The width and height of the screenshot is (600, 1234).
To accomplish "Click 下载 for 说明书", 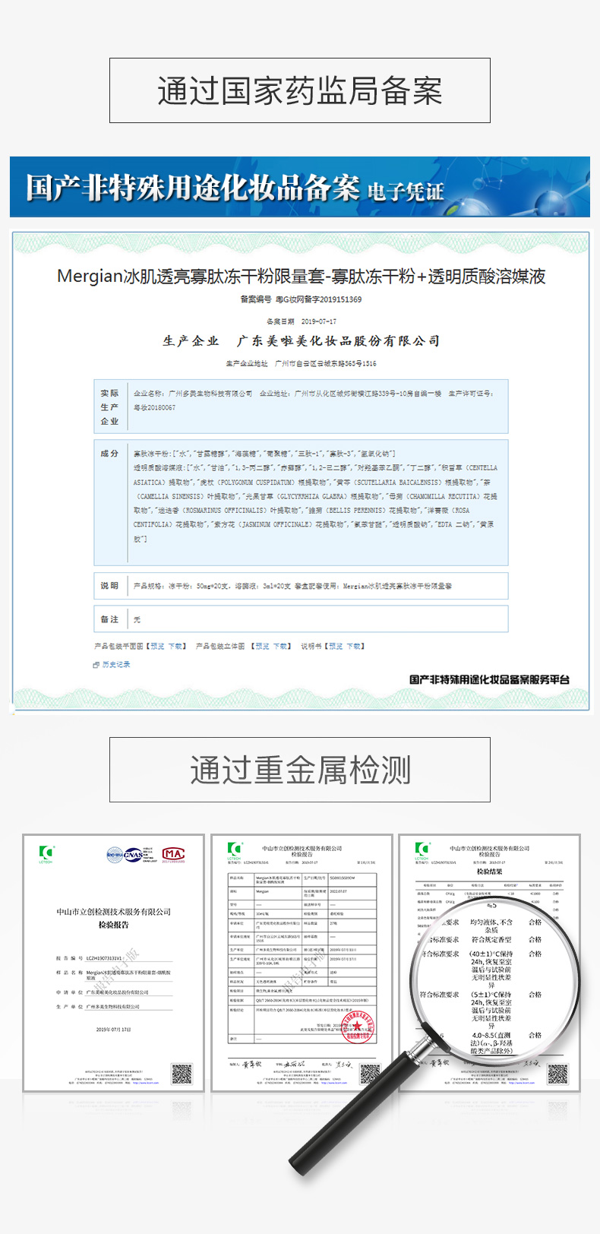I will tap(354, 647).
